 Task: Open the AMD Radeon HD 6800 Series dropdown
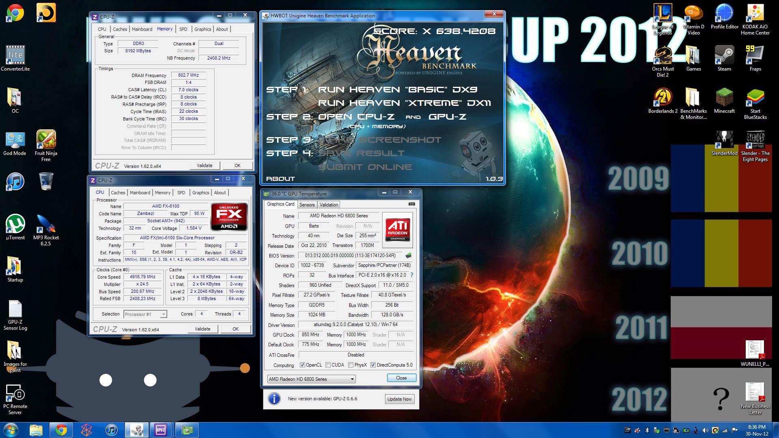pyautogui.click(x=311, y=379)
